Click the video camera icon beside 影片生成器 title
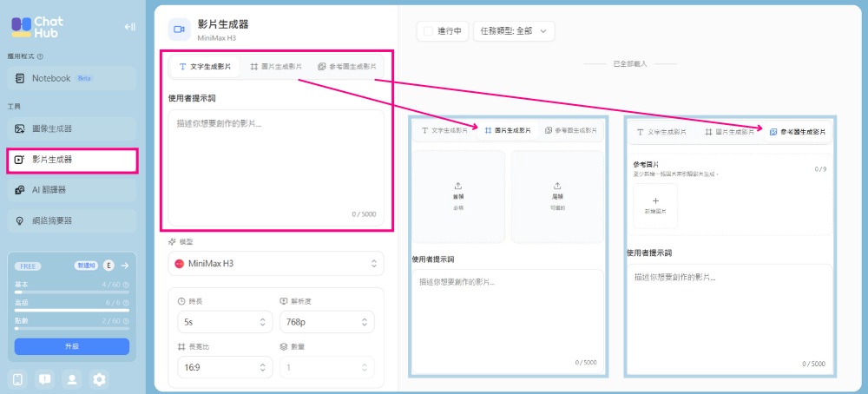 [x=179, y=30]
